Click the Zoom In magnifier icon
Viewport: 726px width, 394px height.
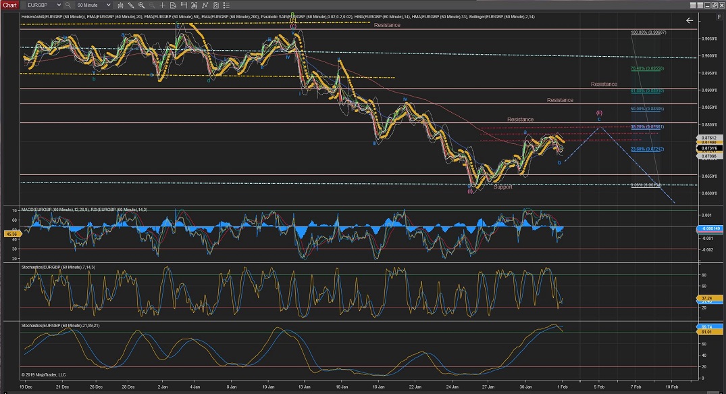point(141,5)
